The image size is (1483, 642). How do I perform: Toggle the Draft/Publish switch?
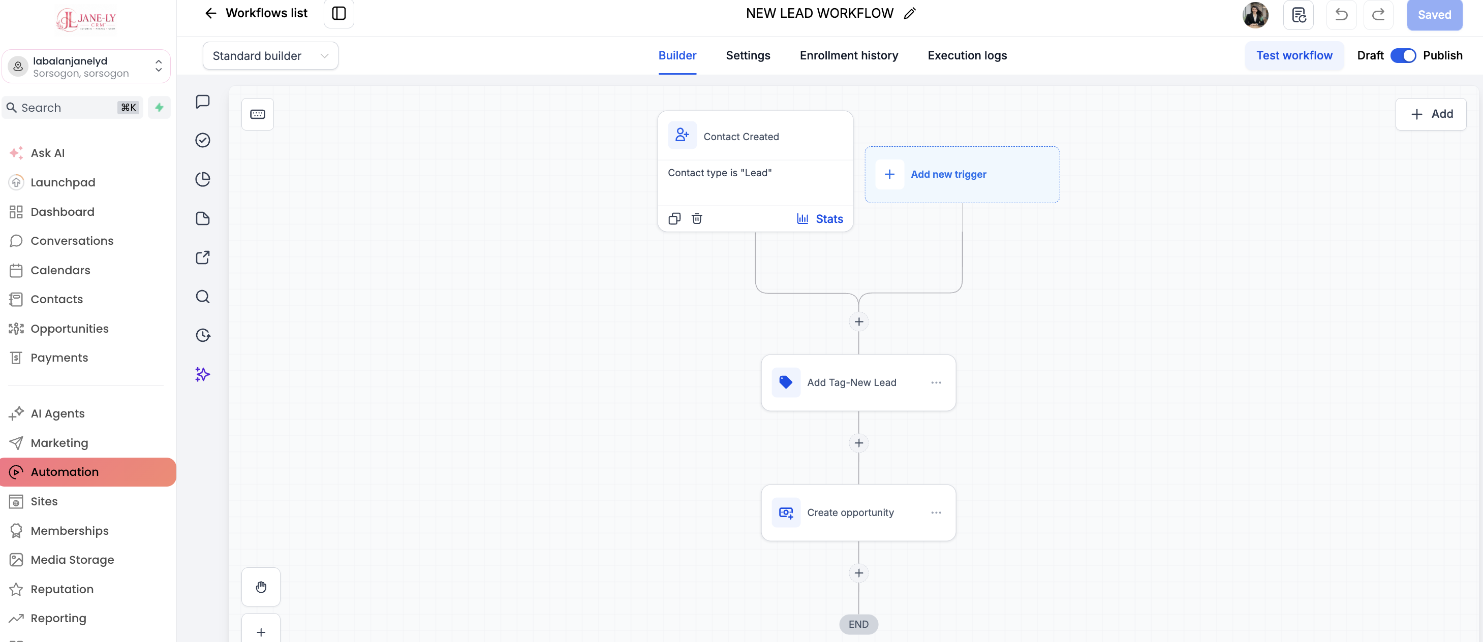point(1403,56)
